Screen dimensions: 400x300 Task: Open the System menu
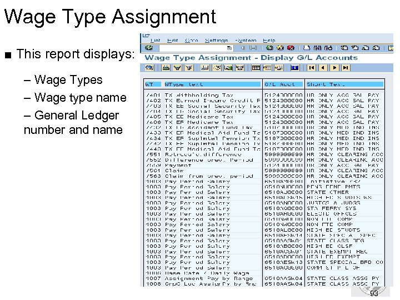tap(246, 41)
